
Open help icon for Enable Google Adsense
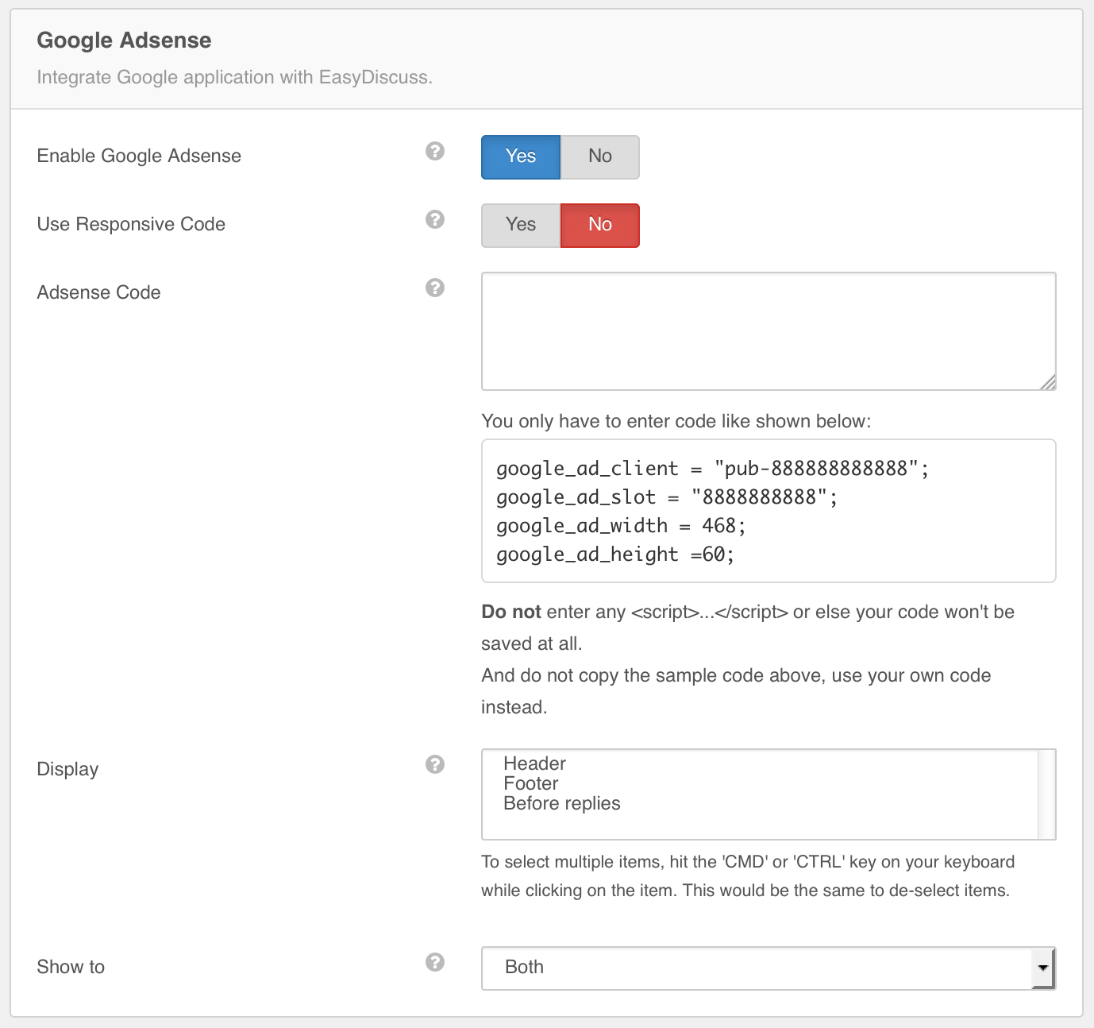pyautogui.click(x=435, y=151)
